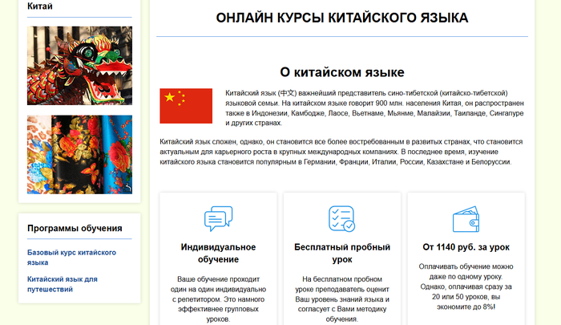Click the Chinese flag image
The width and height of the screenshot is (561, 325).
coord(186,106)
